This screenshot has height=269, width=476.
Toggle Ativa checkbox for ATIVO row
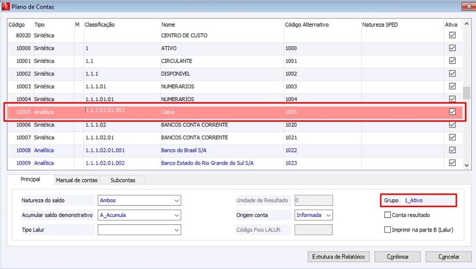coord(452,48)
